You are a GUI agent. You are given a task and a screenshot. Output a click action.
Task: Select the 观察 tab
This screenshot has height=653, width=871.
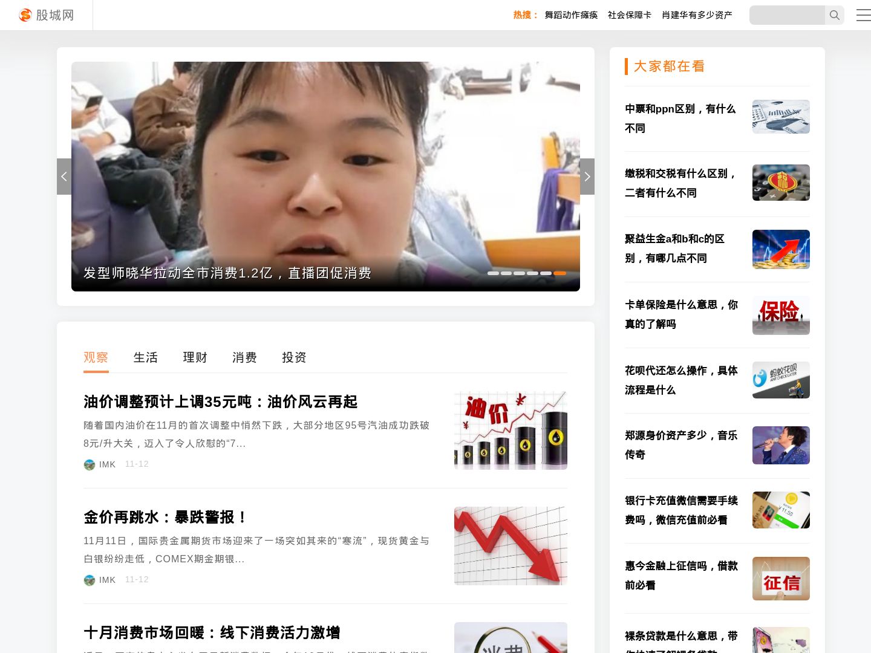point(96,357)
